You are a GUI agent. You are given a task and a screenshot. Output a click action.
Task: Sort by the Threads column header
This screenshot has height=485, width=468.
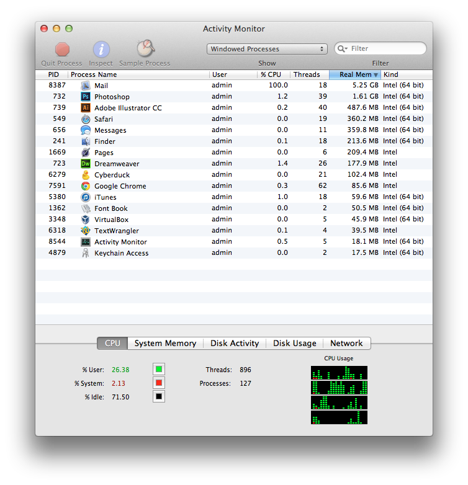[x=310, y=74]
